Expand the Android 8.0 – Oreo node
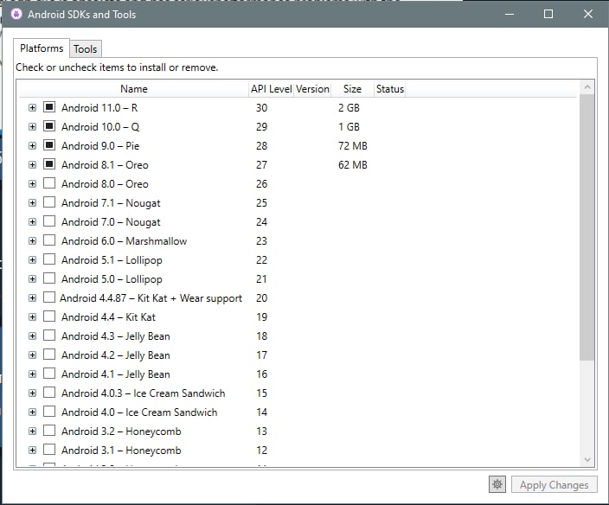The image size is (609, 505). 33,183
